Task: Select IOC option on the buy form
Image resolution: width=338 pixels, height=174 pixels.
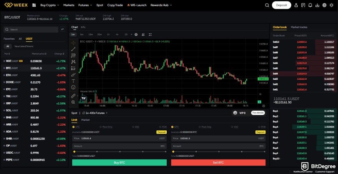Action: click(136, 127)
